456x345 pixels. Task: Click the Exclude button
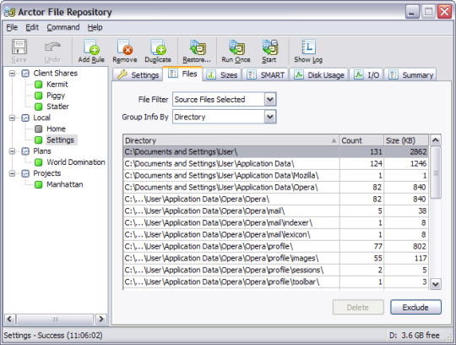click(x=415, y=307)
